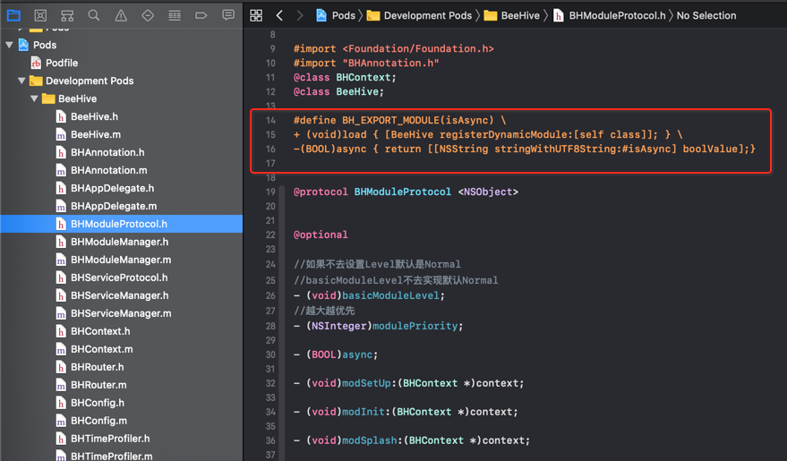The height and width of the screenshot is (461, 787).
Task: Go forward to the next file
Action: pos(300,15)
